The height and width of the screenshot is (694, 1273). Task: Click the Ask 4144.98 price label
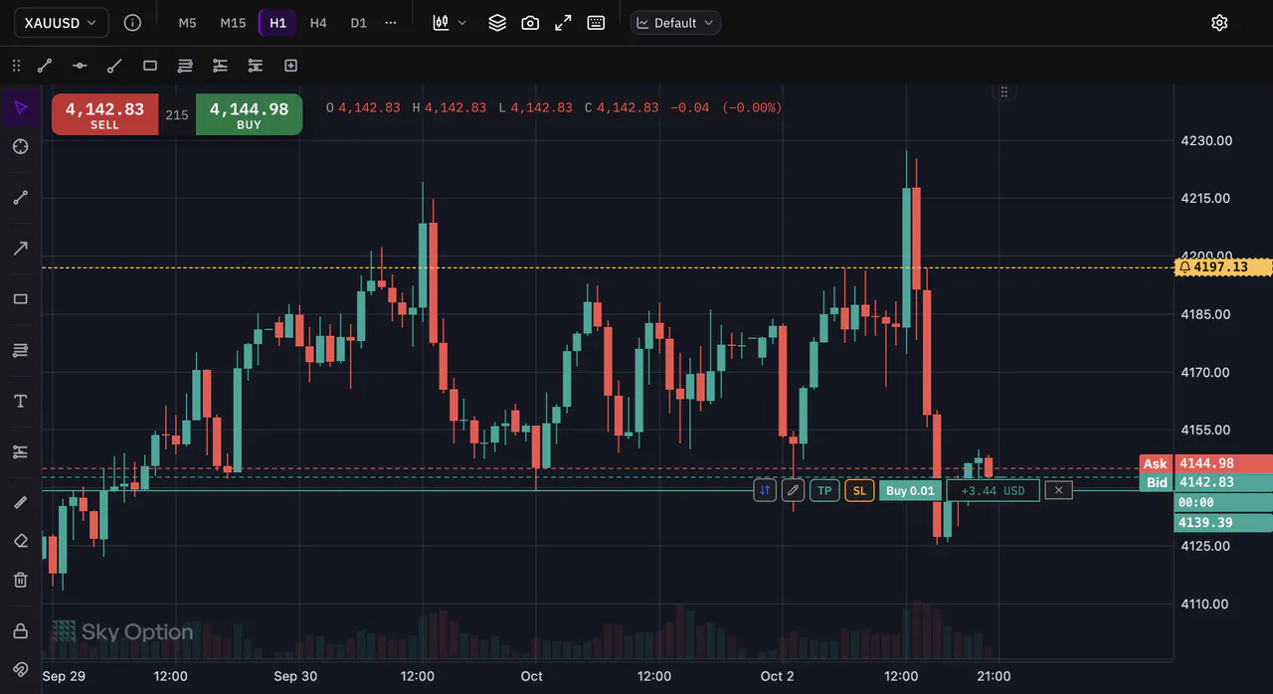click(x=1206, y=463)
